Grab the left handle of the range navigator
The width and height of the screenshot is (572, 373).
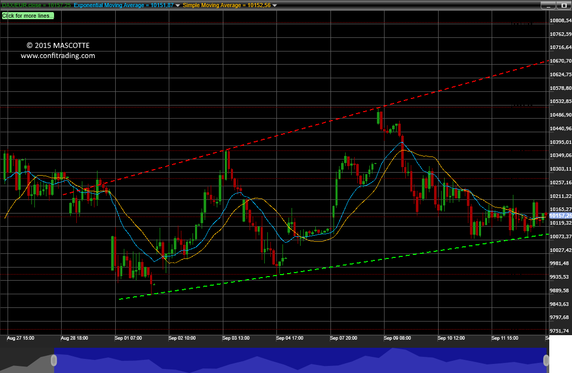54,360
